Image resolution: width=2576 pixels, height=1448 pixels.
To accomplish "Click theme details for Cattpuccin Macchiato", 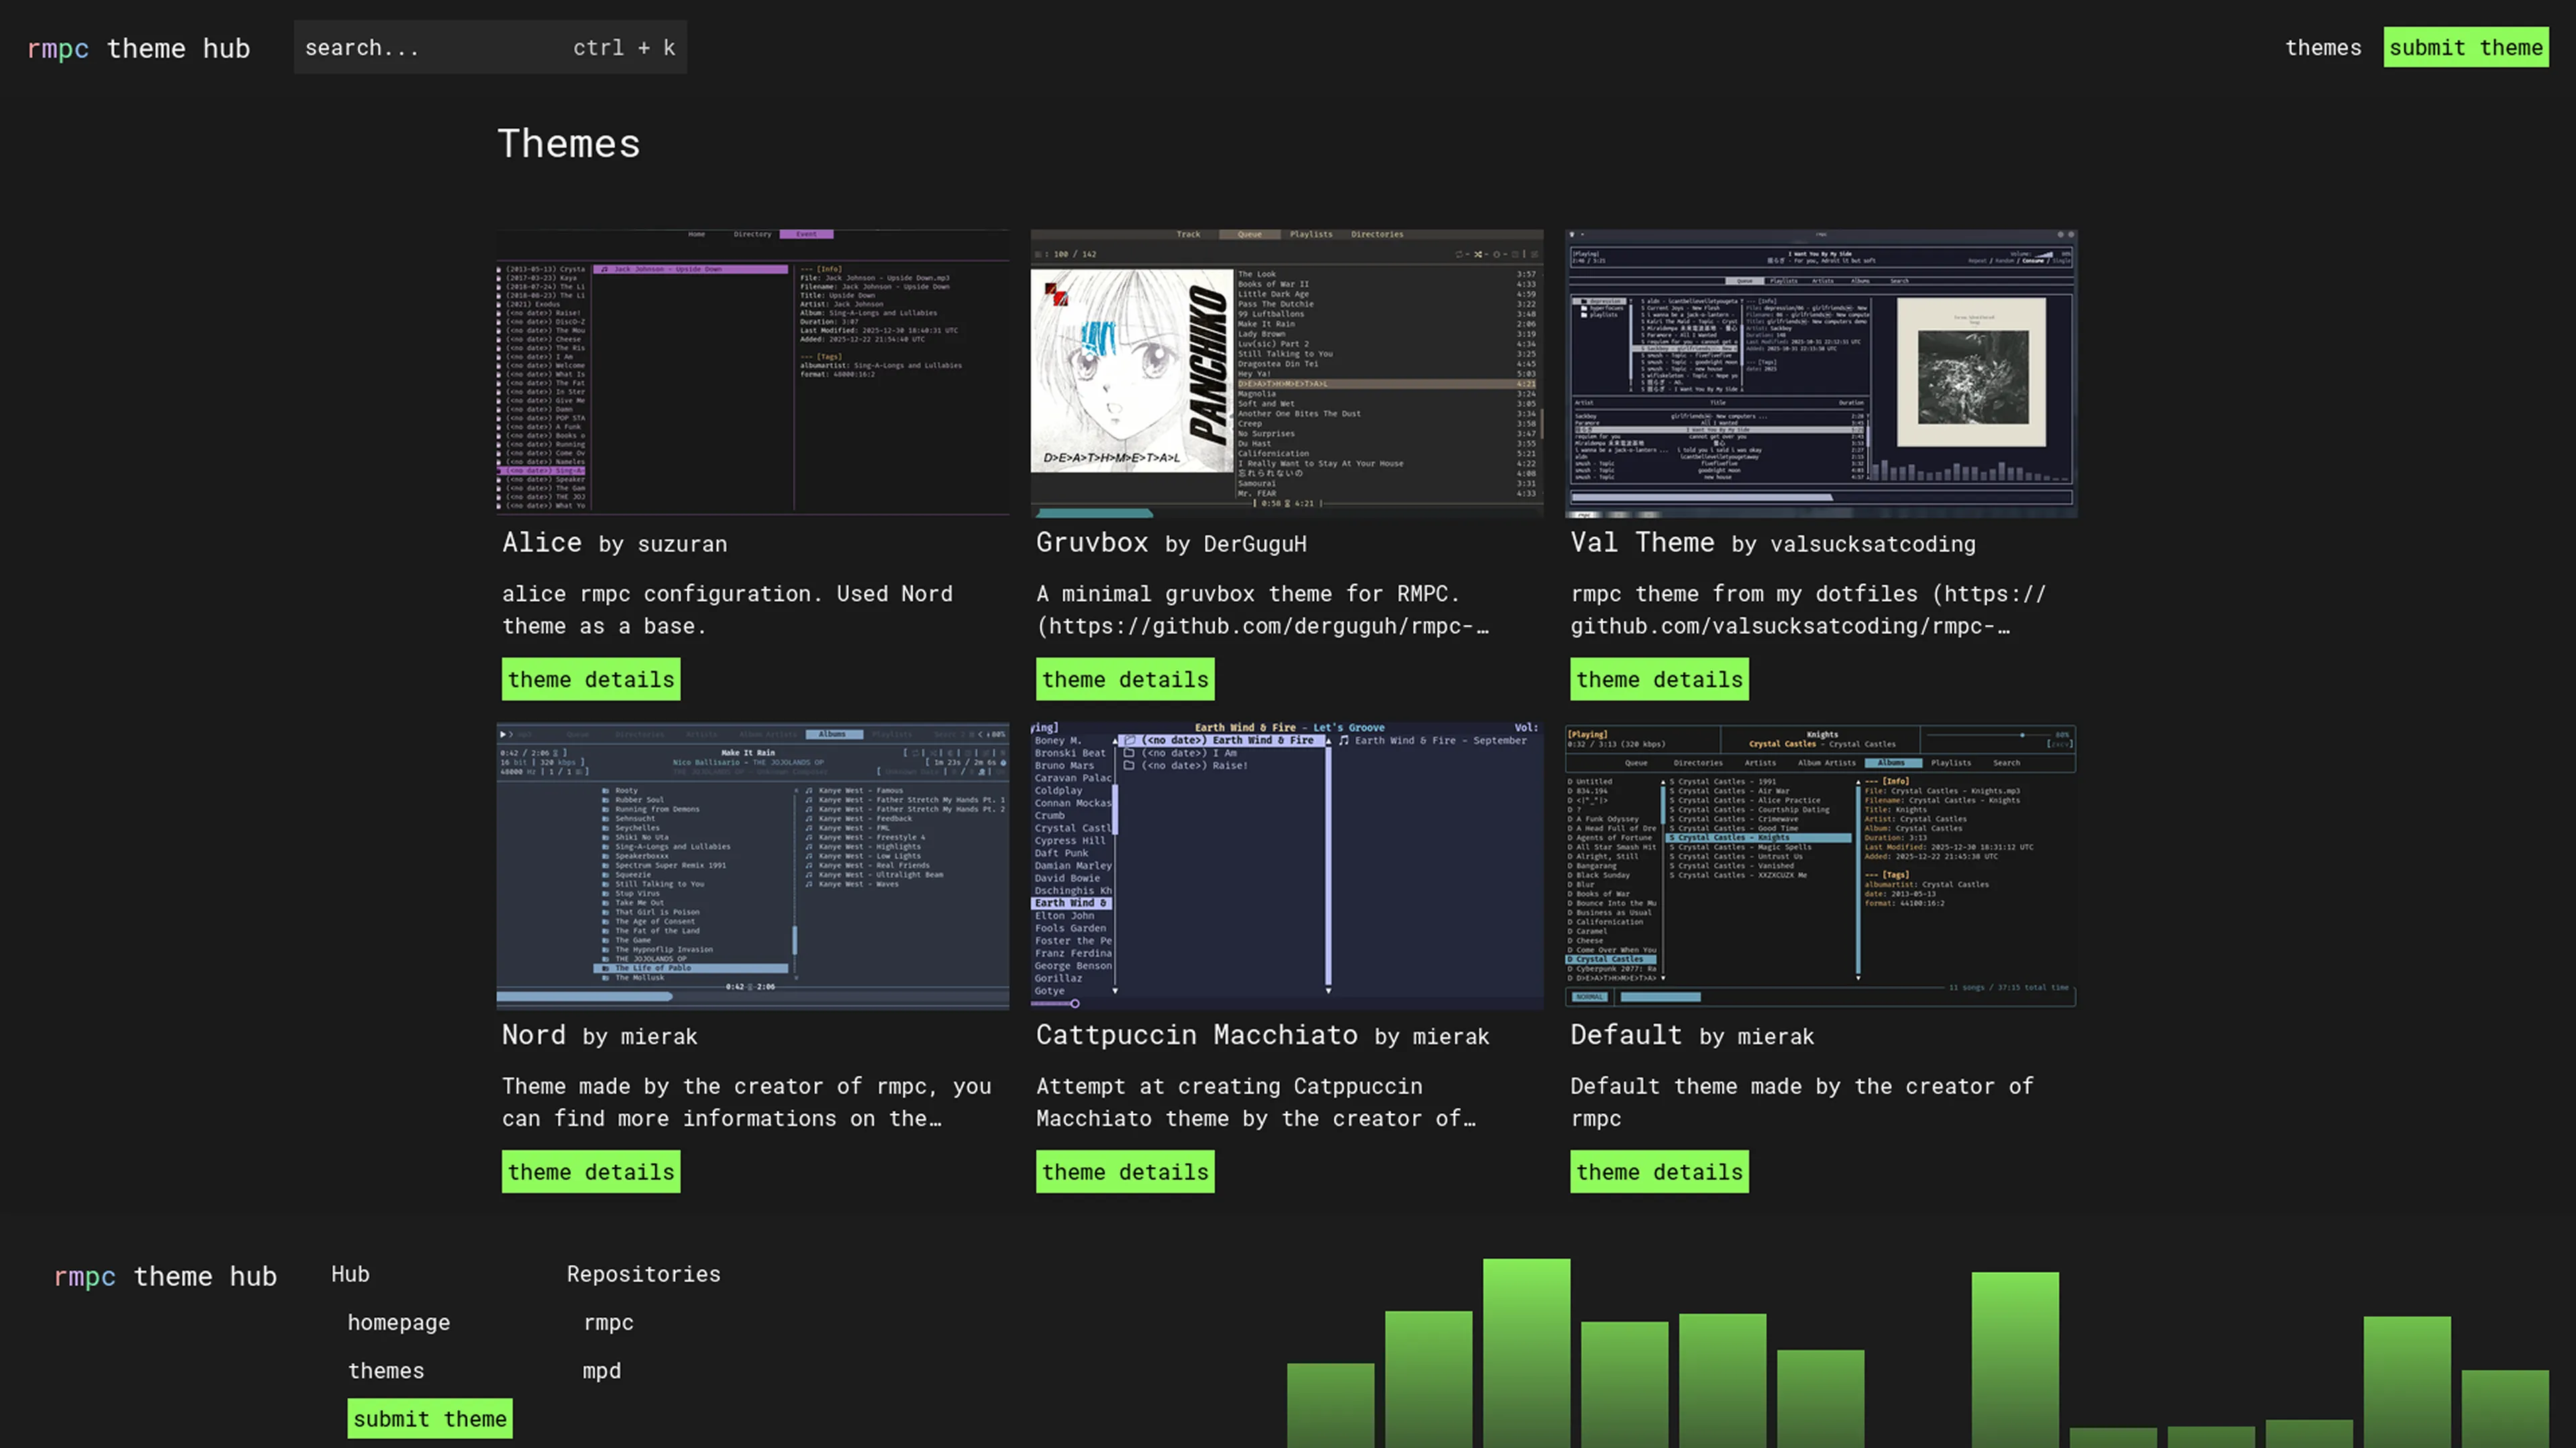I will tap(1125, 1171).
